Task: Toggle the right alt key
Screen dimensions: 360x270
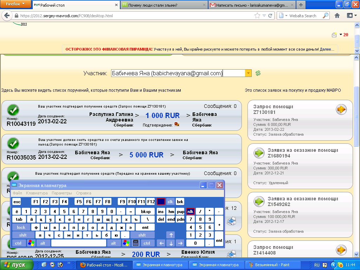Action: click(x=114, y=243)
